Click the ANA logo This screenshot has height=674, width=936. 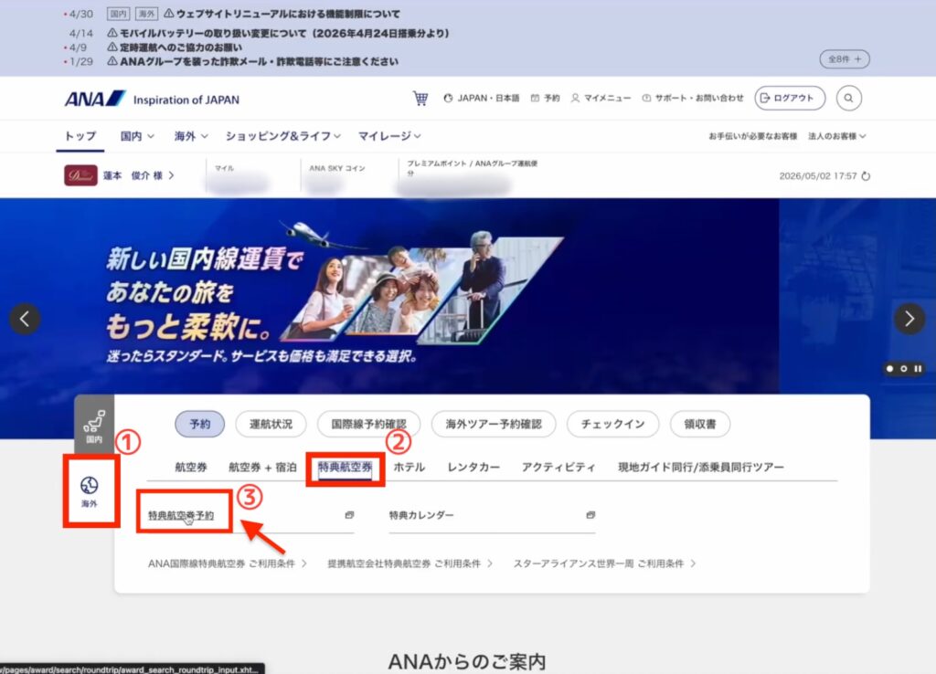95,99
